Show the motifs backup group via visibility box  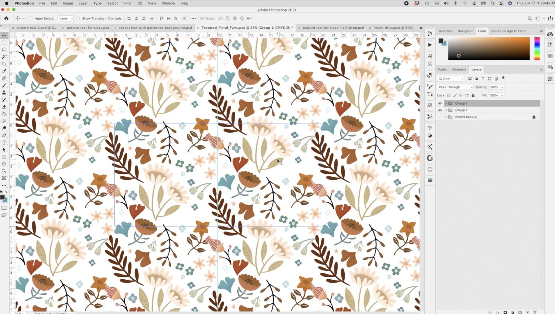click(440, 117)
